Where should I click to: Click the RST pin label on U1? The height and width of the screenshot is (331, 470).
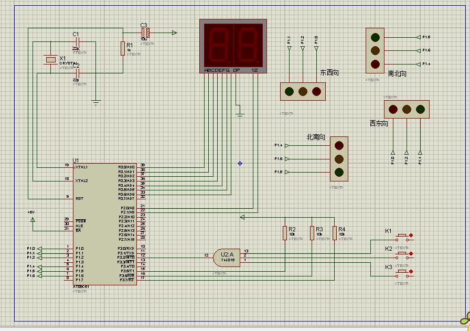(x=79, y=198)
